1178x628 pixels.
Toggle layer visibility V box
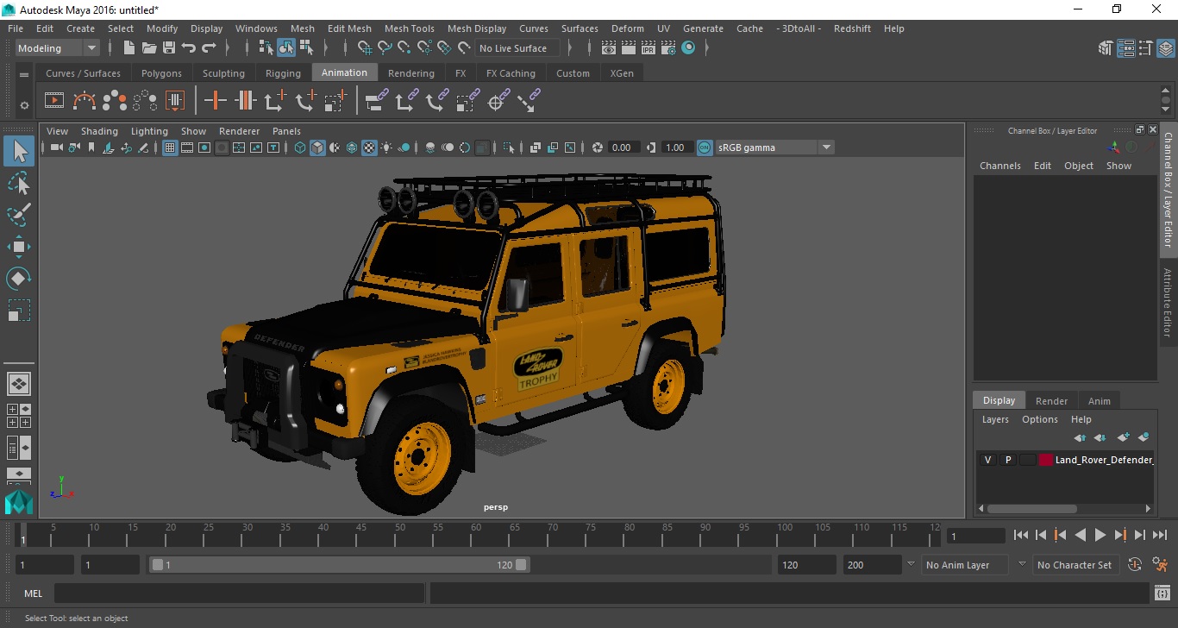pyautogui.click(x=987, y=460)
